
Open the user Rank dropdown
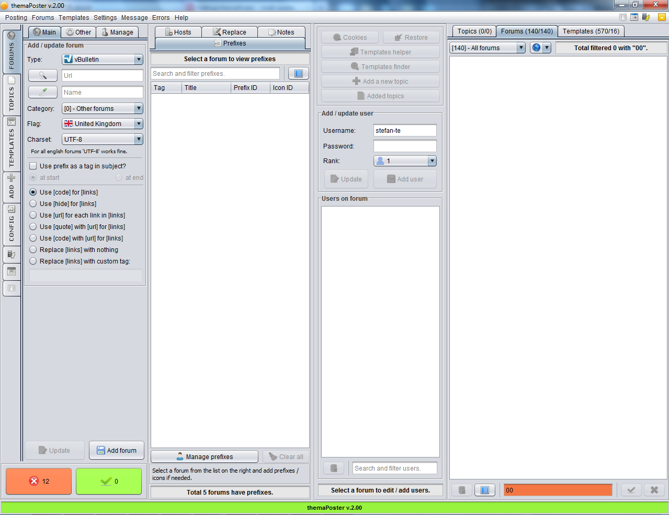(x=405, y=161)
